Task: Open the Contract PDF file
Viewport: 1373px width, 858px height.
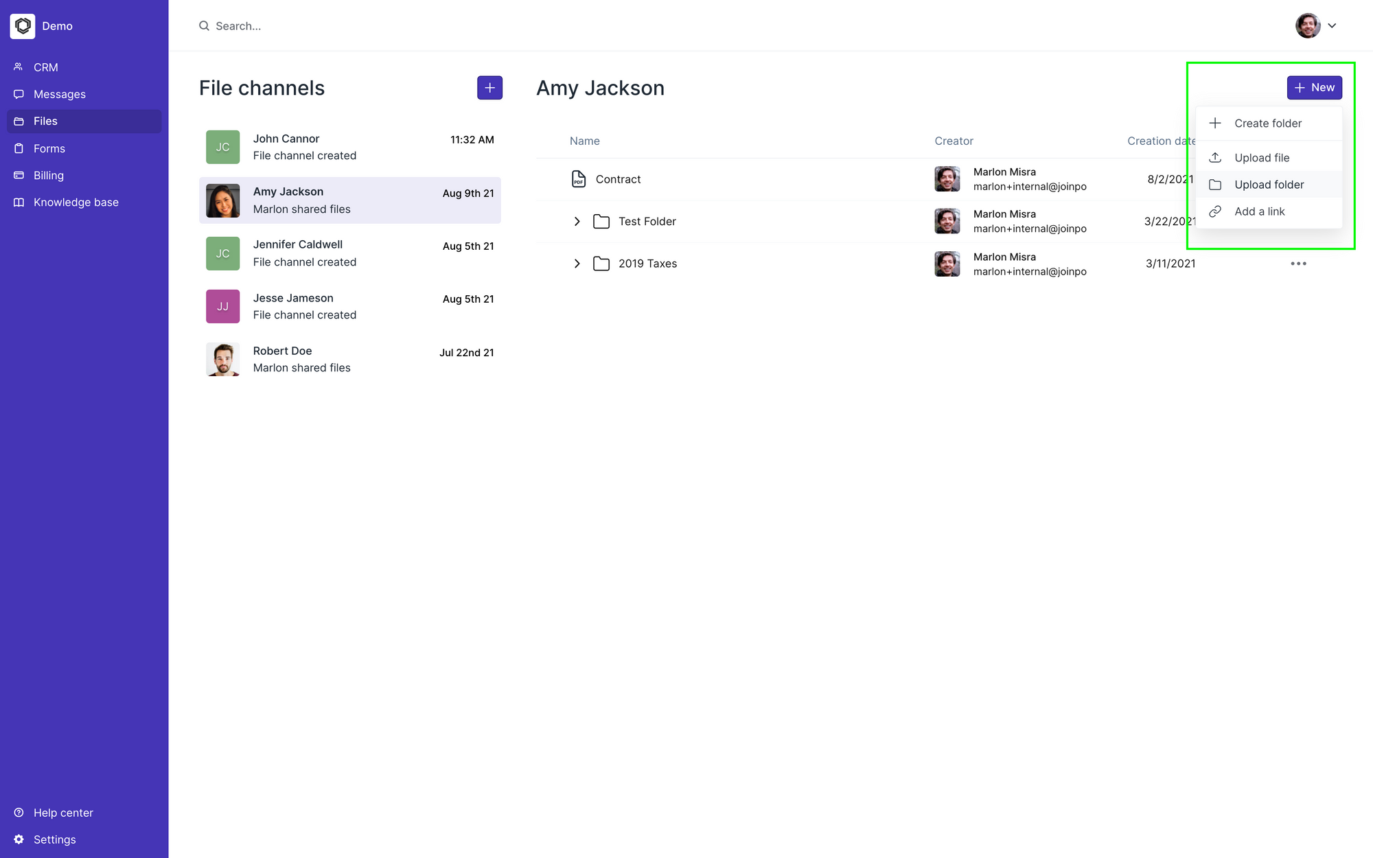Action: [x=617, y=179]
